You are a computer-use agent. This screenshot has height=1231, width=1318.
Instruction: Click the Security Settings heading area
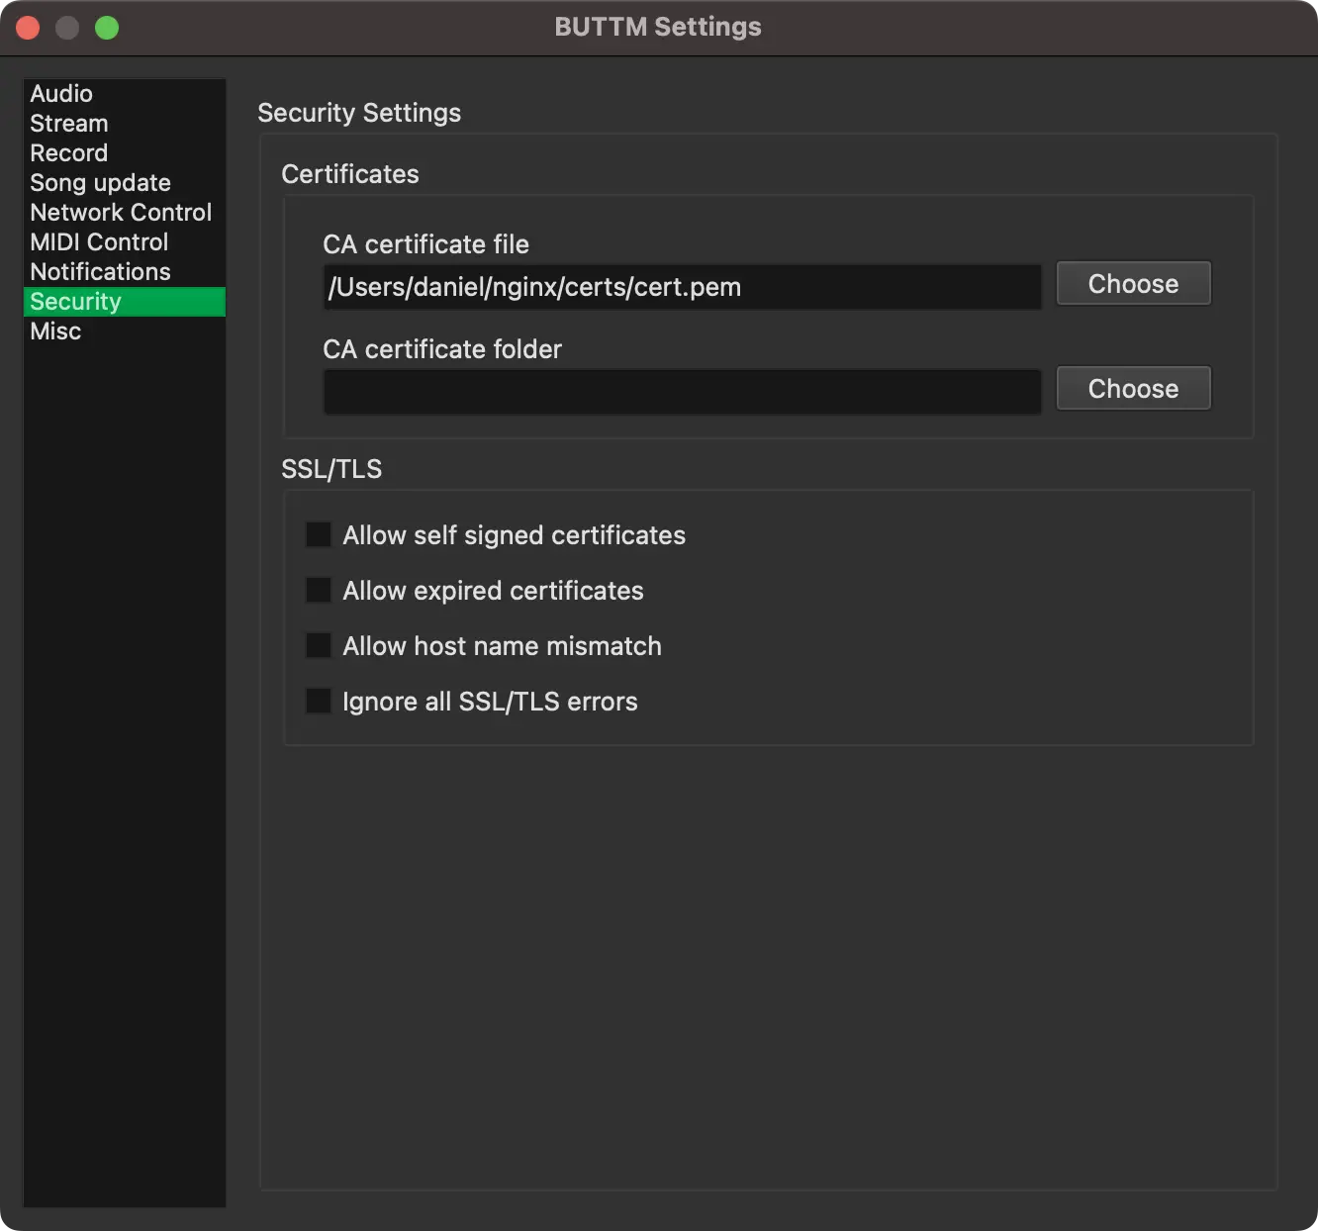click(x=359, y=112)
